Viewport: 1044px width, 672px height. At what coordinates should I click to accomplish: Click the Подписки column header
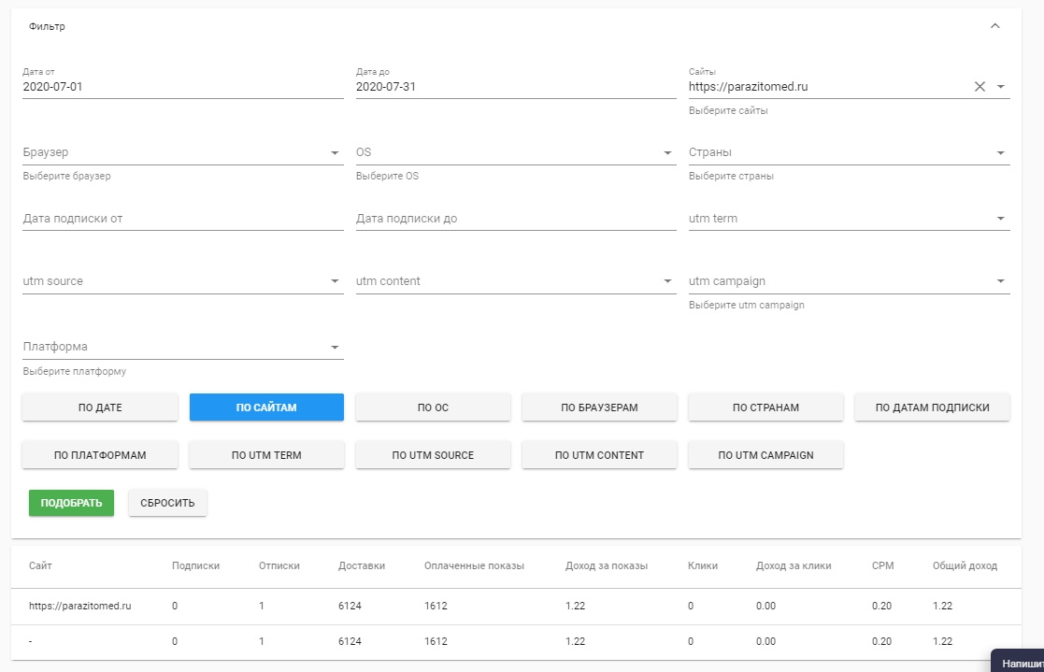click(x=195, y=565)
